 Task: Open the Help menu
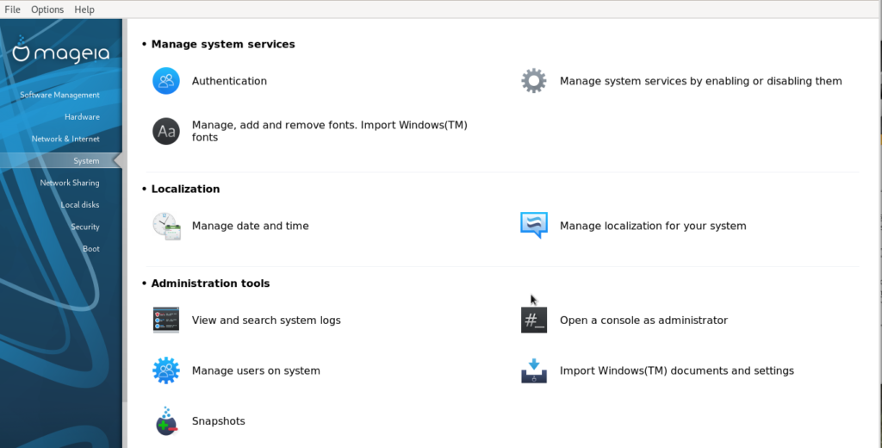[84, 9]
